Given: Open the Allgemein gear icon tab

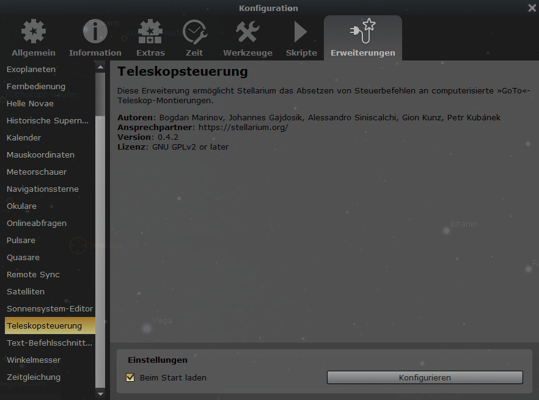Looking at the screenshot, I should (34, 38).
